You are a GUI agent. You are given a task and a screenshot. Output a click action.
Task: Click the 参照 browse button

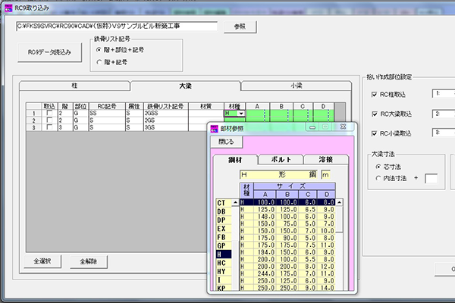pos(240,27)
